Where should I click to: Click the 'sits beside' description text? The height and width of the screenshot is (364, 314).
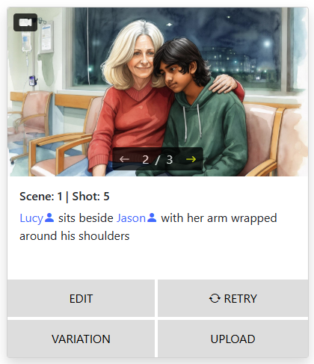click(x=86, y=218)
